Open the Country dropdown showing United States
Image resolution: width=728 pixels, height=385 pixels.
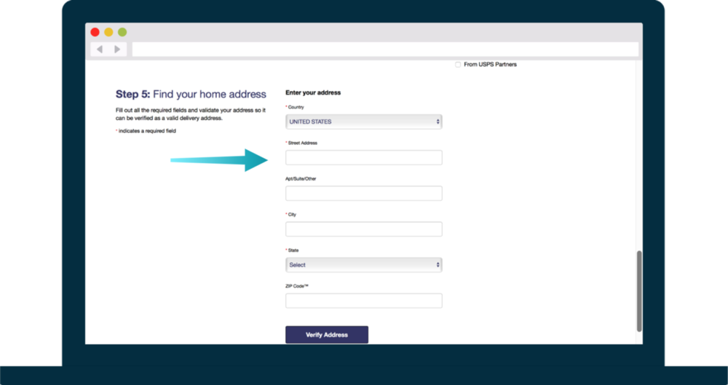click(x=363, y=122)
